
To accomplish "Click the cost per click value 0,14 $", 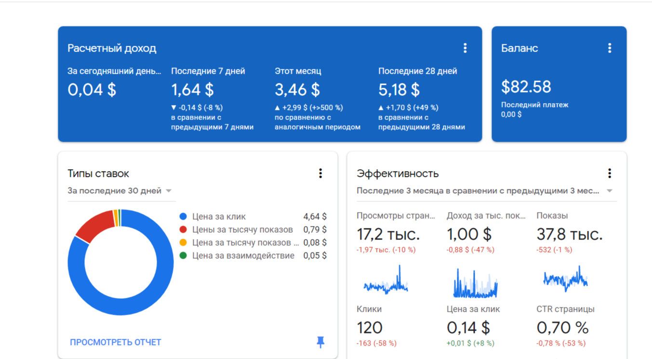I will coord(468,328).
